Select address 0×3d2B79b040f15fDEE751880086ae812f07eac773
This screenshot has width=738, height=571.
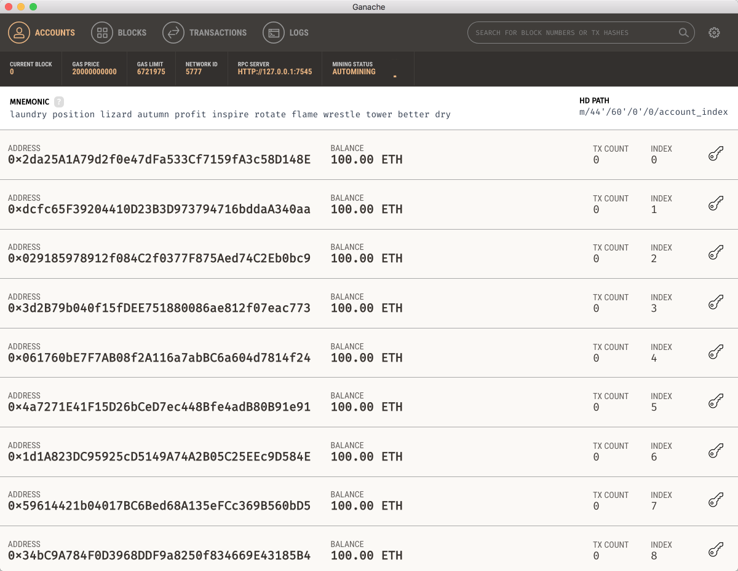tap(159, 308)
